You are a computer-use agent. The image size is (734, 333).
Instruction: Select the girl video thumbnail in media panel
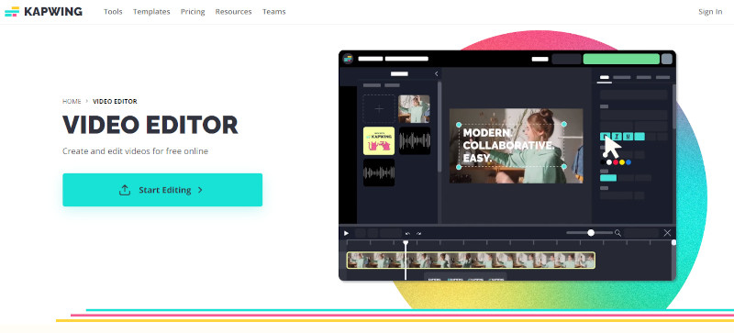415,108
